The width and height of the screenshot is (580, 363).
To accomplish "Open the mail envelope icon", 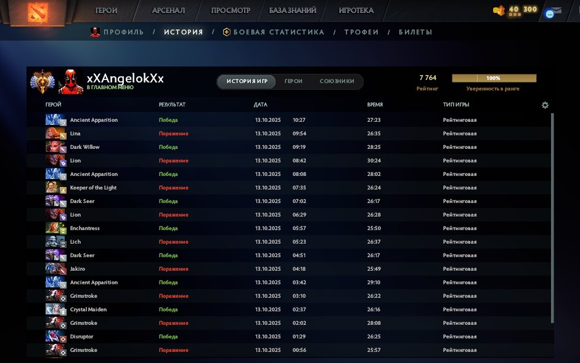I will coord(557,10).
